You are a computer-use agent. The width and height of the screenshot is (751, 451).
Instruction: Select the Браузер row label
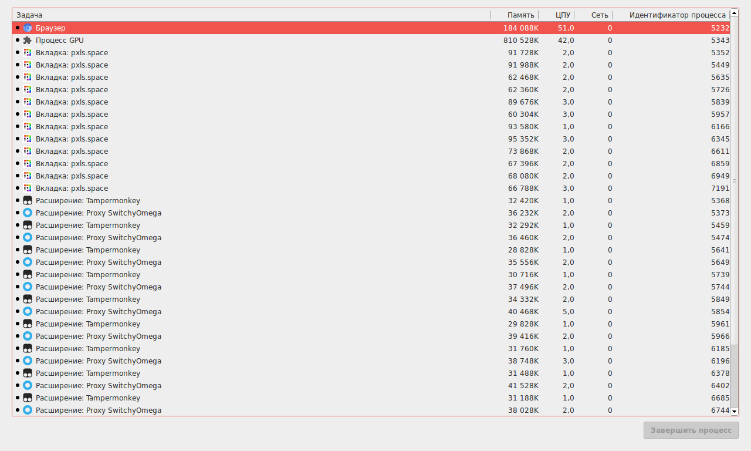point(50,28)
